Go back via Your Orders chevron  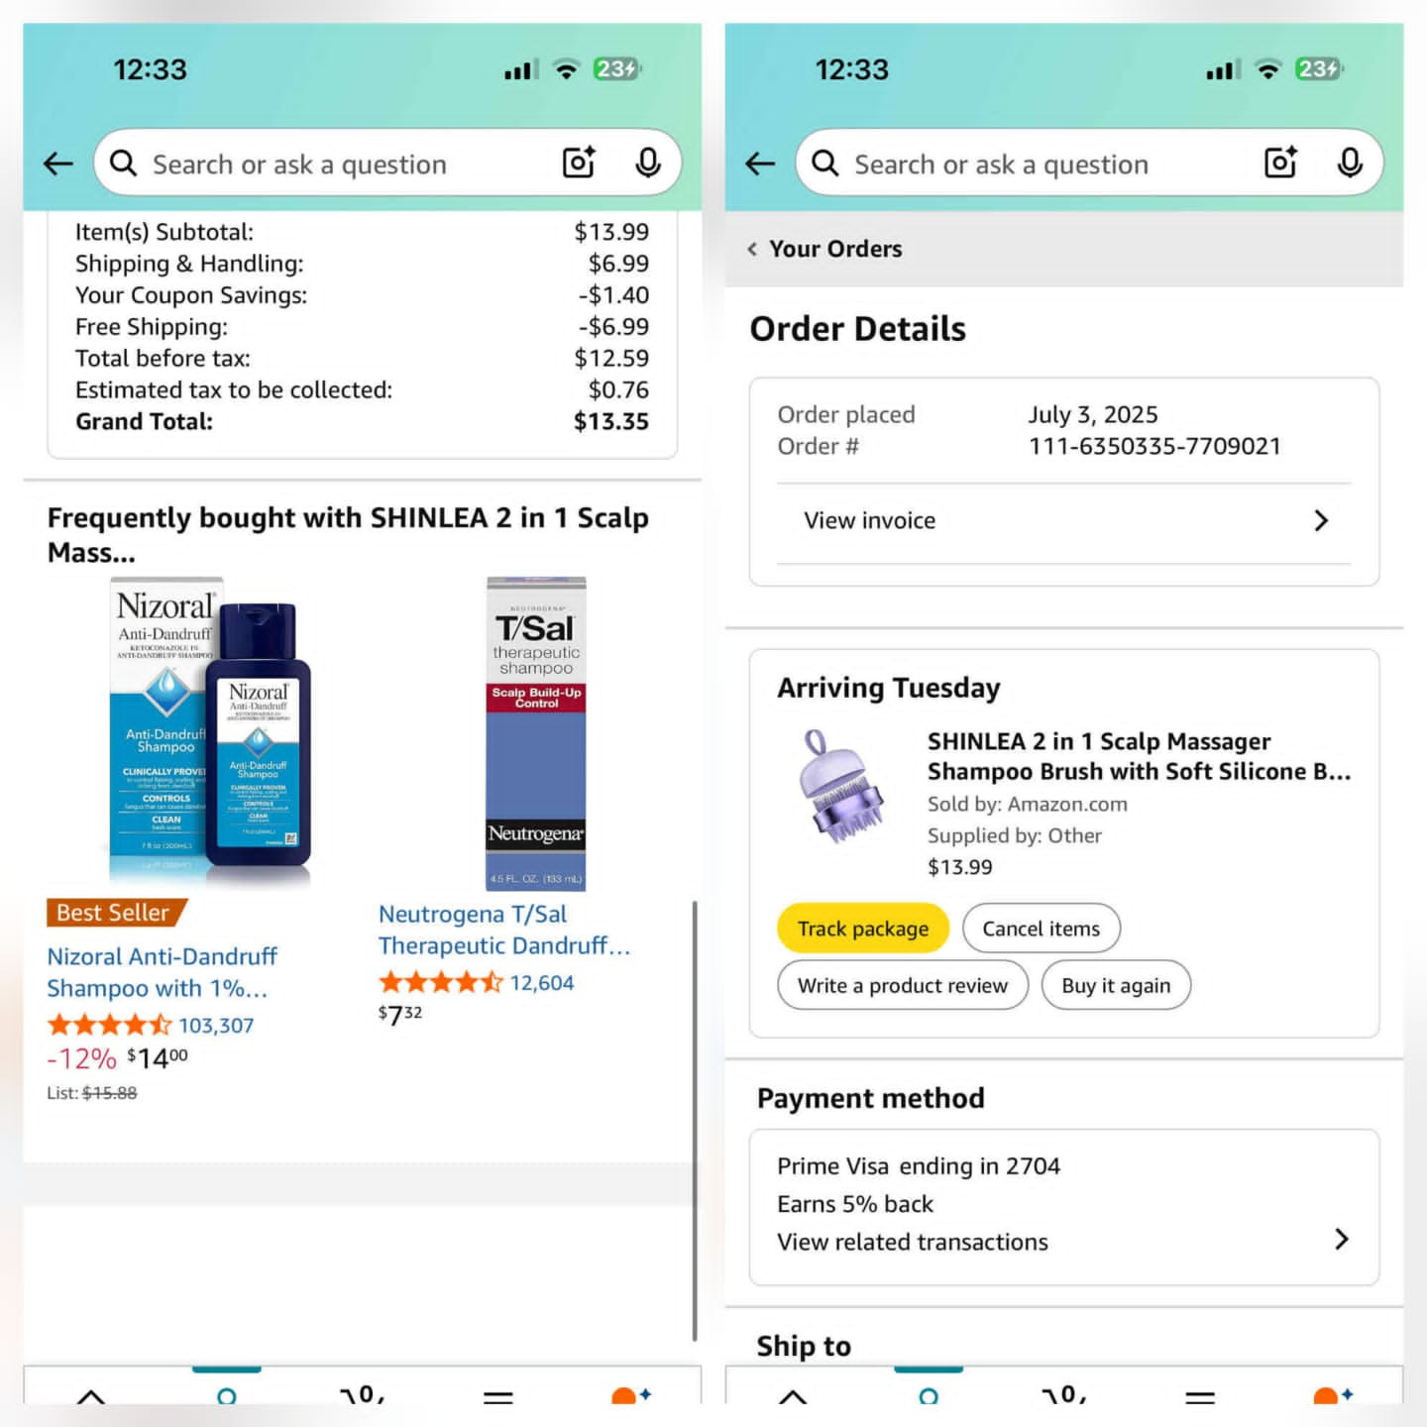[x=752, y=249]
